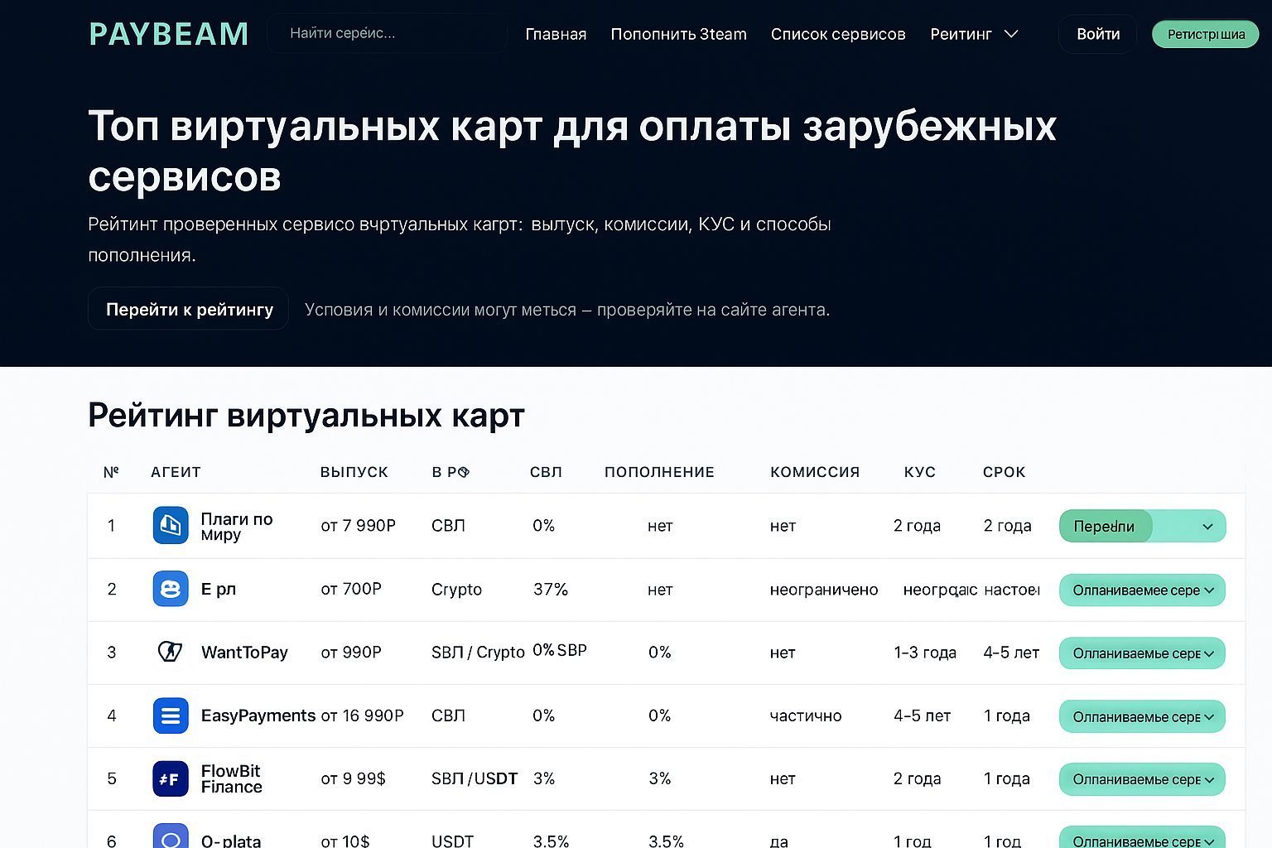The width and height of the screenshot is (1272, 848).
Task: Click the FlowBit Finance logo icon
Action: point(171,778)
